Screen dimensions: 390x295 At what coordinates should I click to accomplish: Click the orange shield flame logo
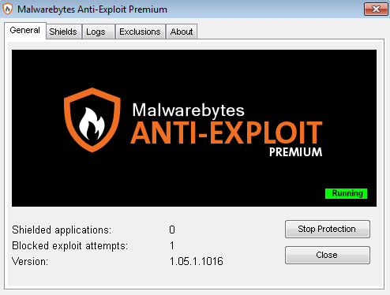(x=92, y=120)
